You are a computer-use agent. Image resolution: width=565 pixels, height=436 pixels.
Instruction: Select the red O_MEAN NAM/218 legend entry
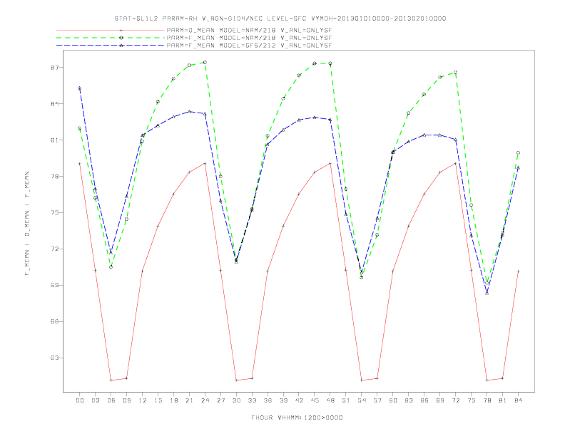(194, 31)
